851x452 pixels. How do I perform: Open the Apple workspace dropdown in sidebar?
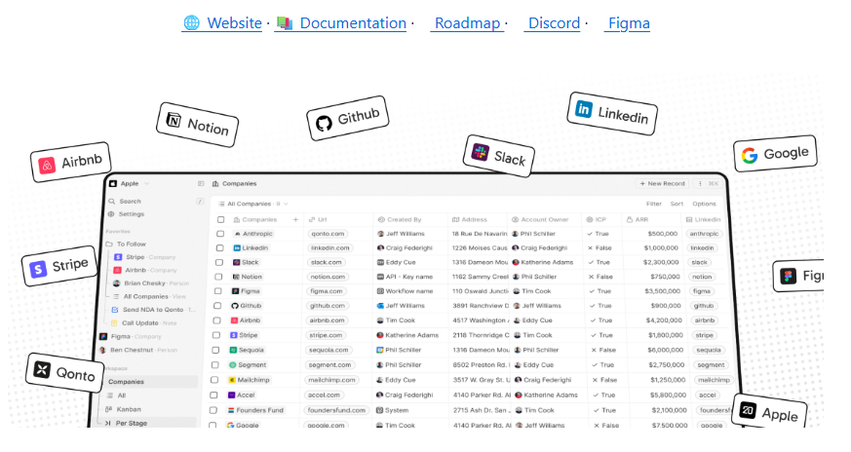131,184
